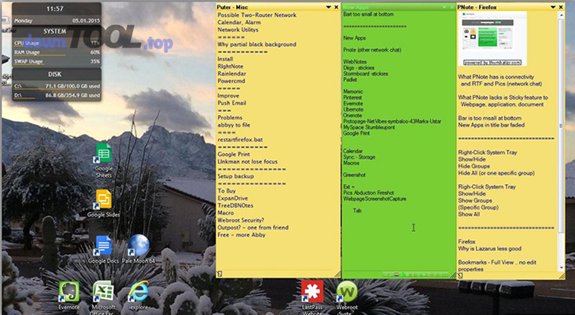Click the 'powered by thumbalizr.com' link
Viewport: 575px width, 315px height.
click(x=492, y=63)
